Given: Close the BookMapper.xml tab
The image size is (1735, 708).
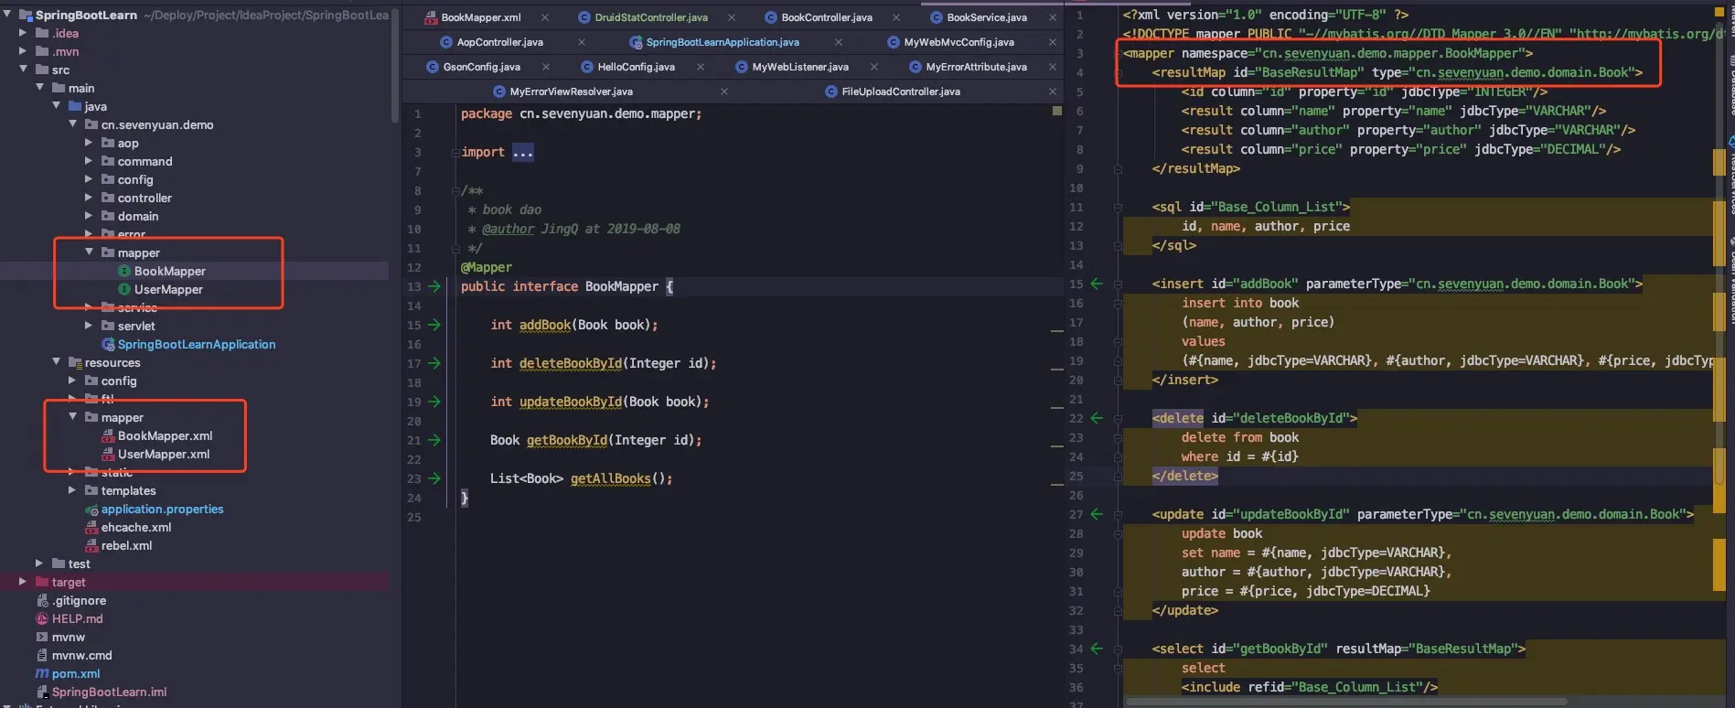Looking at the screenshot, I should tap(545, 17).
